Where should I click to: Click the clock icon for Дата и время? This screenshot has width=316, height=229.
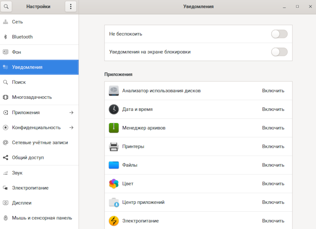point(113,109)
